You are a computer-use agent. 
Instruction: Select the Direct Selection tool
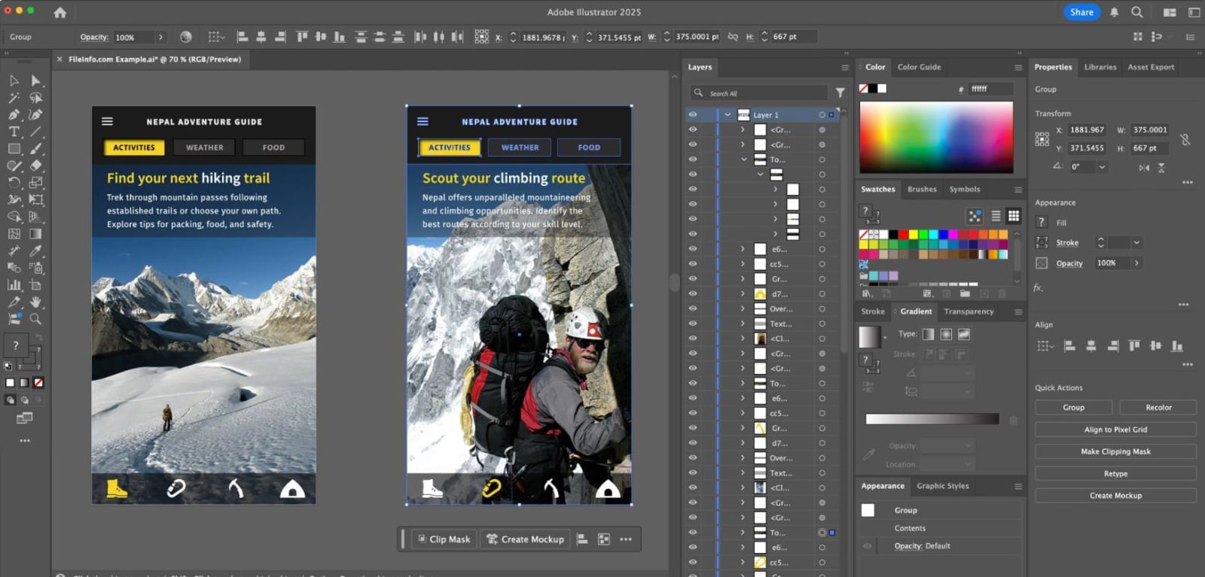(35, 80)
